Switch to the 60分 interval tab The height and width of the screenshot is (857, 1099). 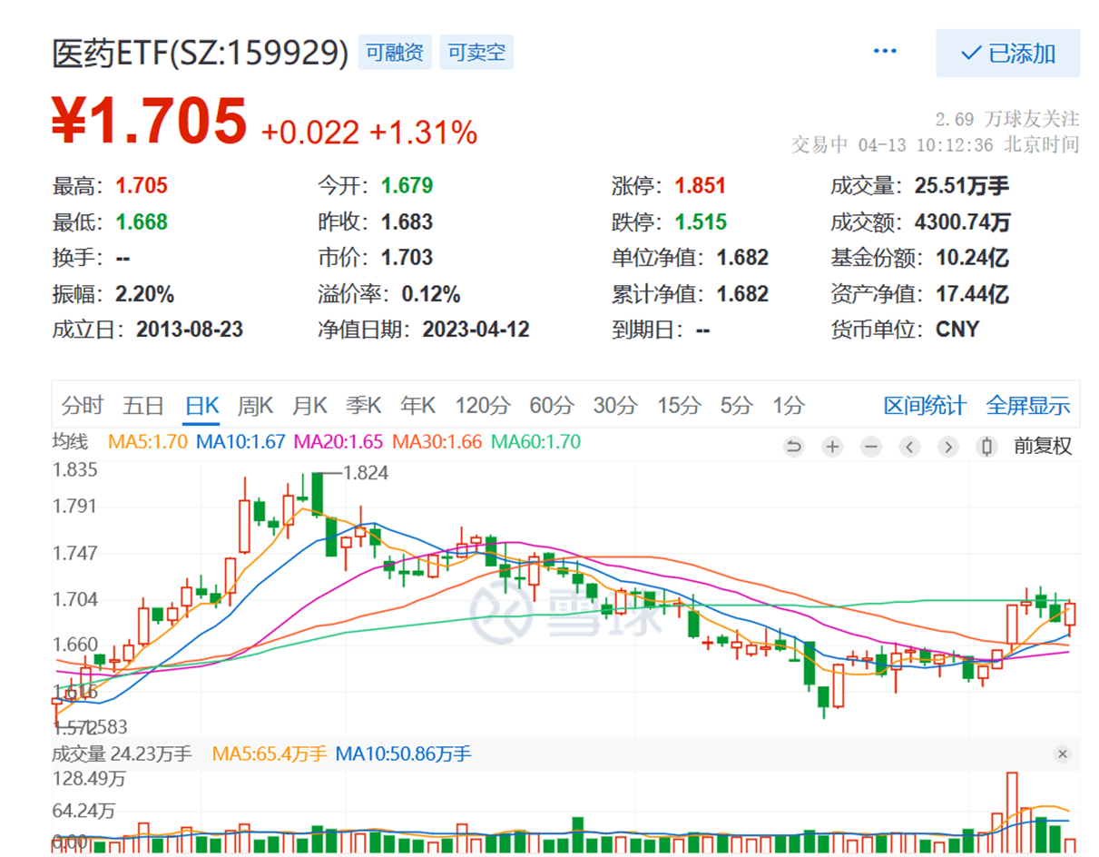(554, 406)
